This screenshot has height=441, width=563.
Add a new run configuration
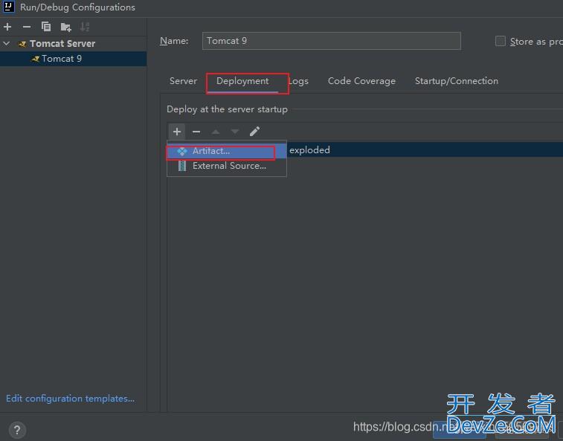pos(7,27)
